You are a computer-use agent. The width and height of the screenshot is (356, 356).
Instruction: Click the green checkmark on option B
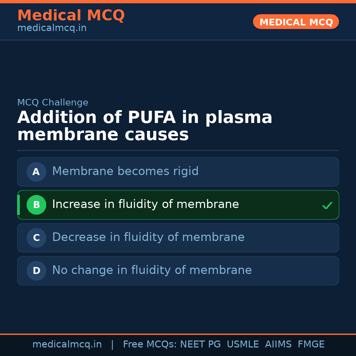point(327,206)
